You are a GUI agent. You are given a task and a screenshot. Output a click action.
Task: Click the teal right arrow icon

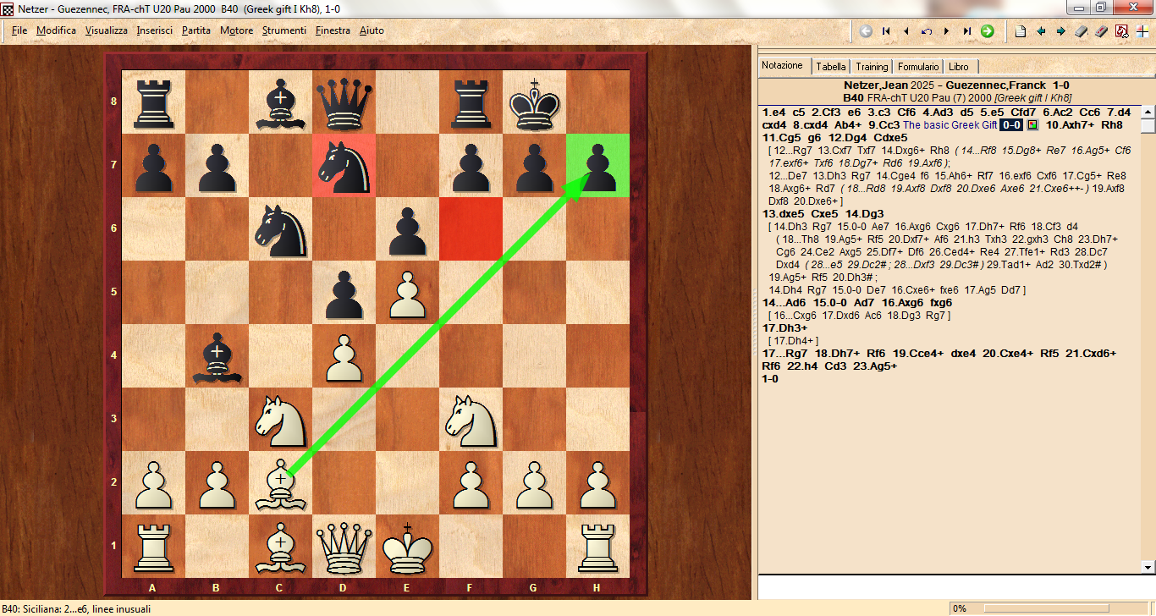[1061, 31]
